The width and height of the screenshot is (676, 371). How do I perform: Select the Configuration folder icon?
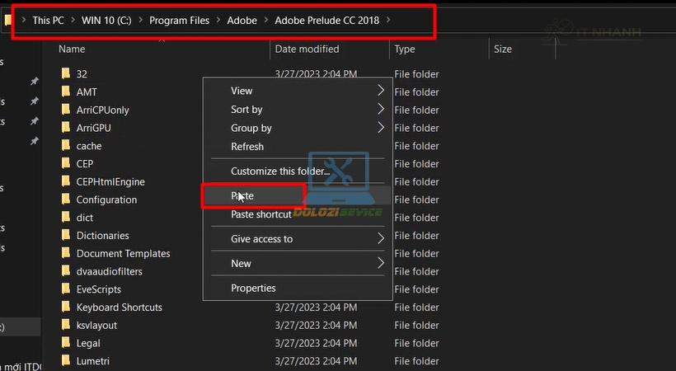66,200
